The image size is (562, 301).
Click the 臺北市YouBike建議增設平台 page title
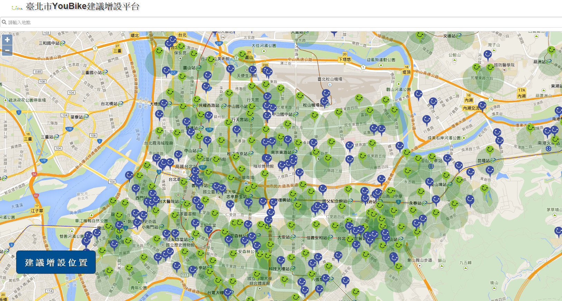(x=83, y=7)
